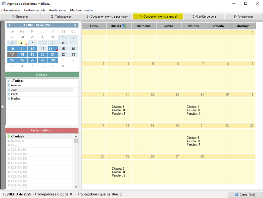Collapse the left sidebar with double-chevron handle
The image size is (263, 198).
click(x=2, y=106)
